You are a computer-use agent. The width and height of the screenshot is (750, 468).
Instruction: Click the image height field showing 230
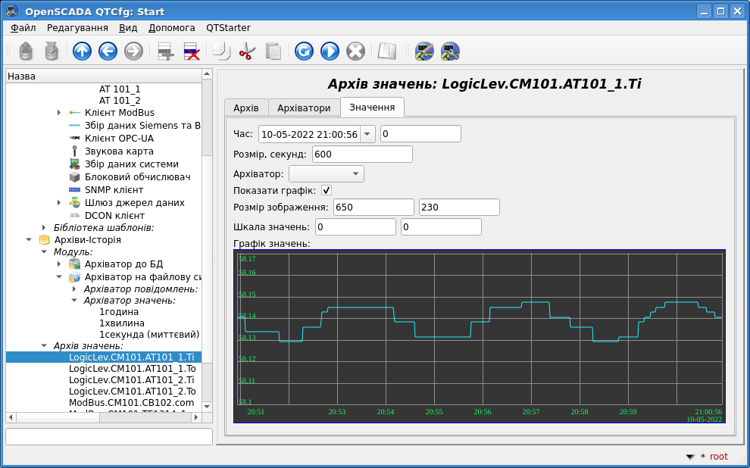point(459,207)
